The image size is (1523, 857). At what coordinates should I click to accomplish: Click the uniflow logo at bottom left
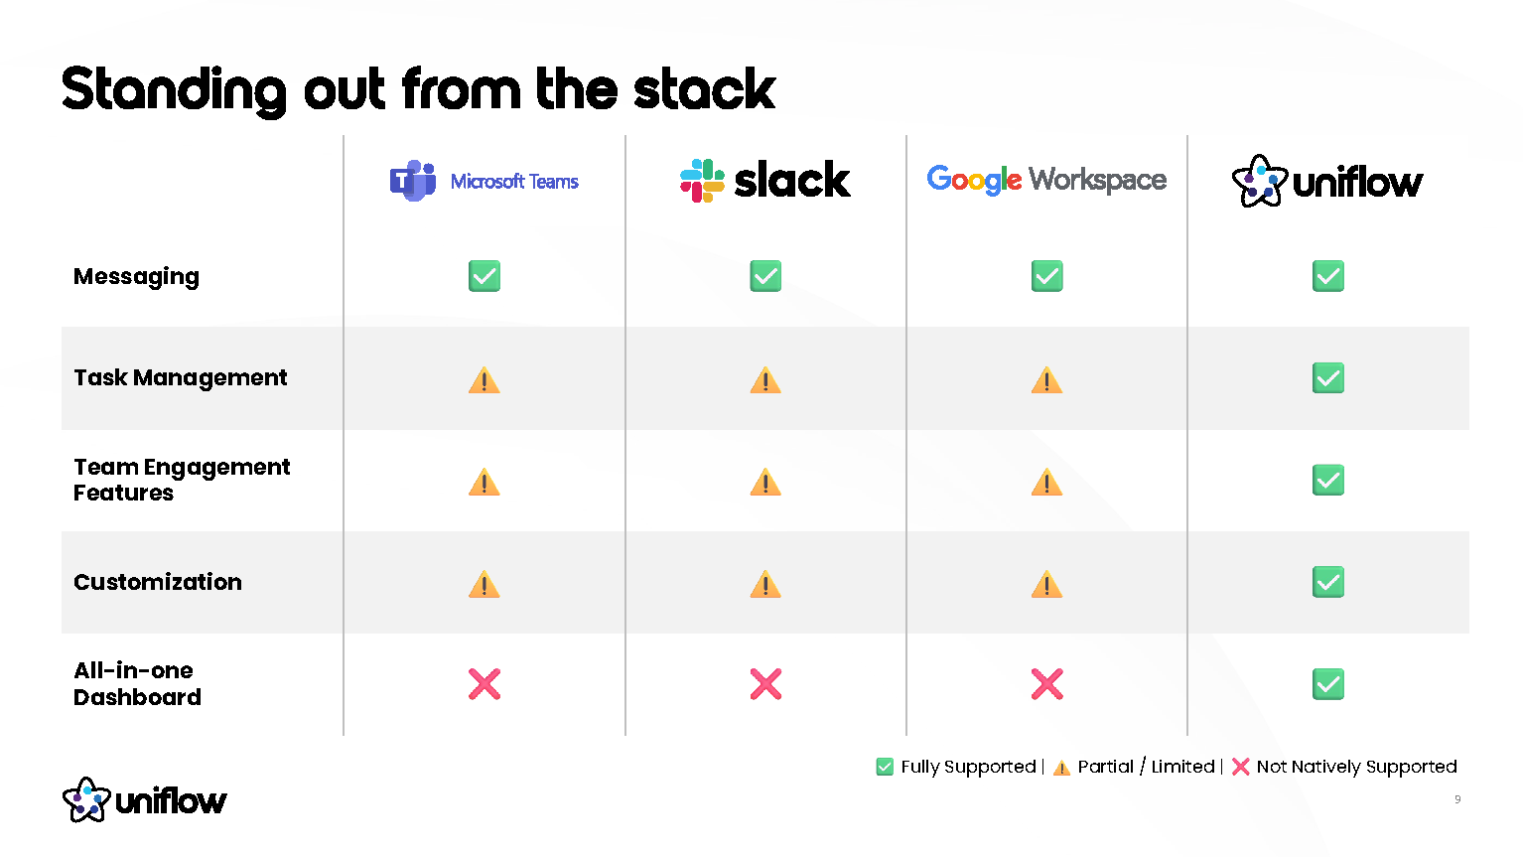[145, 799]
